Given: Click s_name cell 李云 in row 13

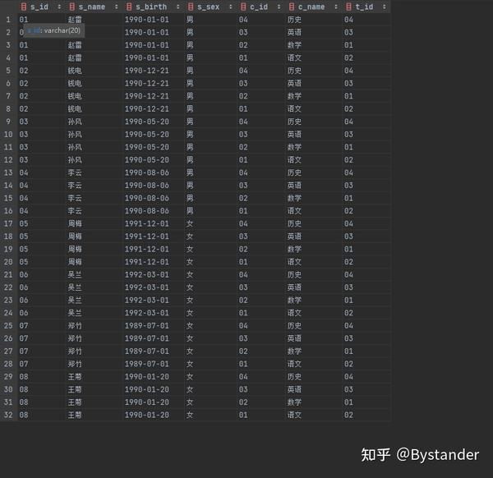Looking at the screenshot, I should coord(75,172).
